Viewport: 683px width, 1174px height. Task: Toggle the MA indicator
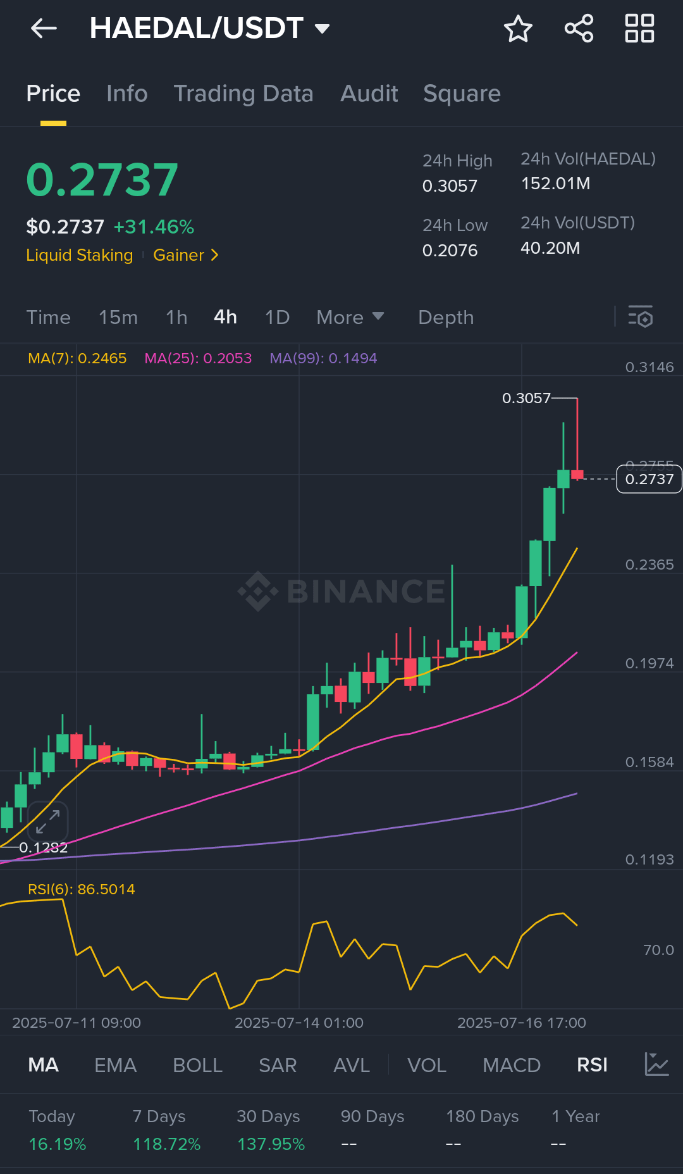[44, 1065]
